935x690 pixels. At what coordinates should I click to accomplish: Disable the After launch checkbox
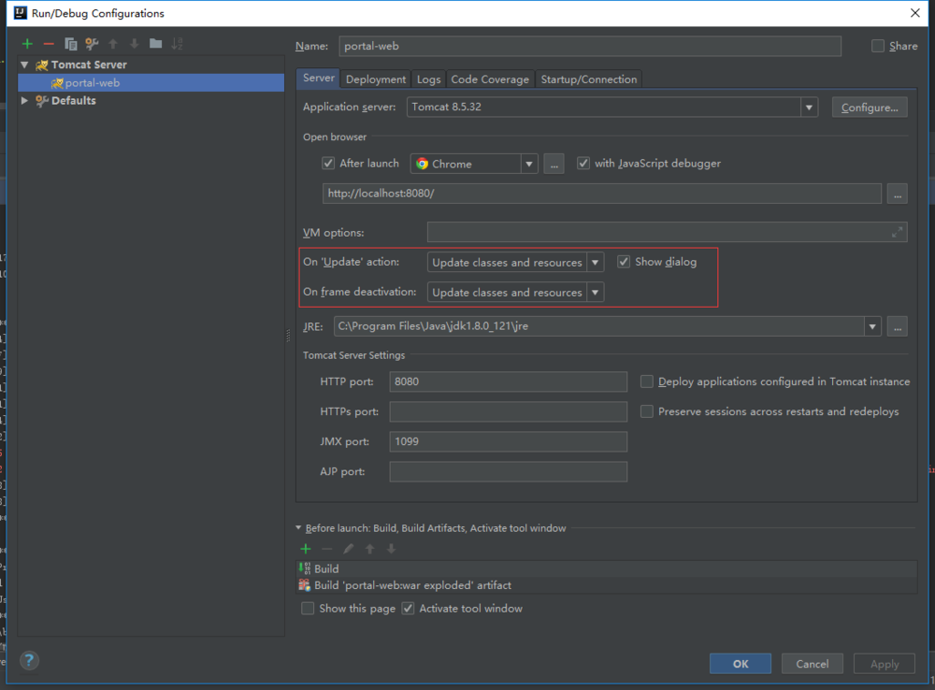(328, 164)
